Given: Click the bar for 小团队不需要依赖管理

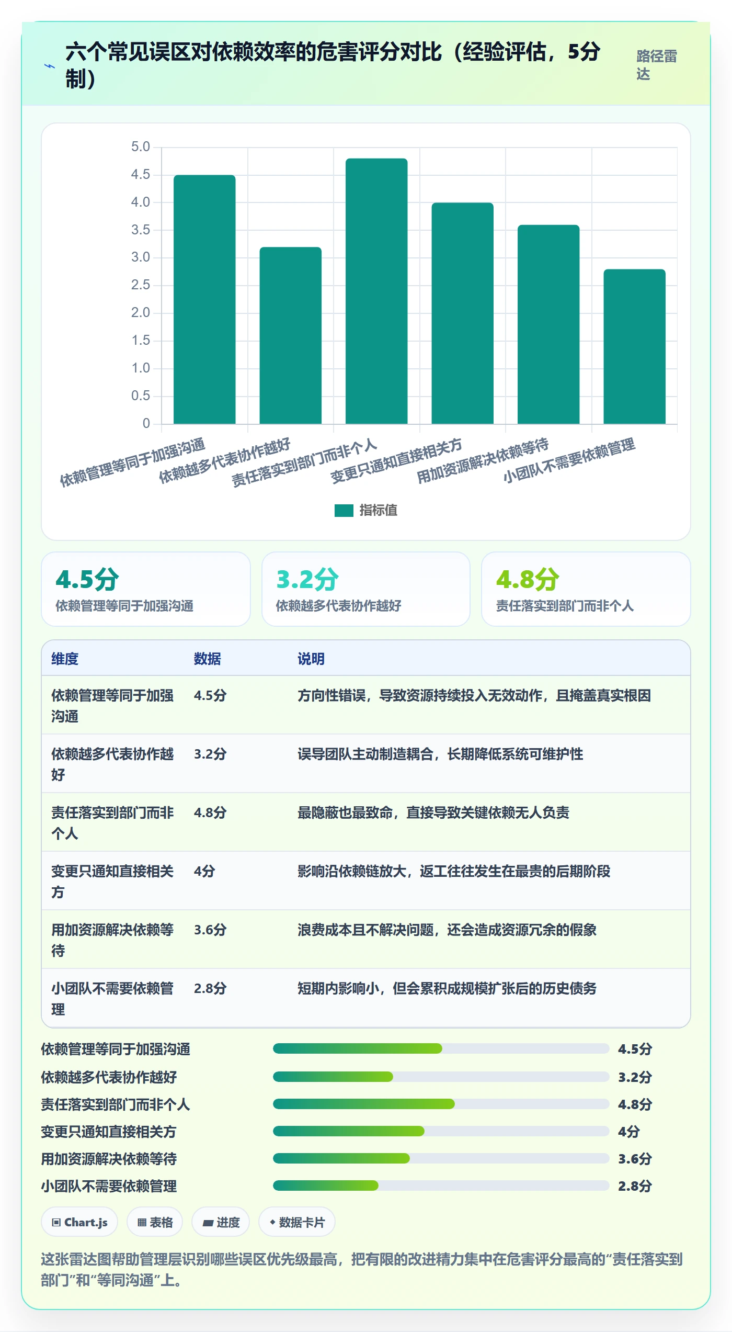Looking at the screenshot, I should coord(635,346).
